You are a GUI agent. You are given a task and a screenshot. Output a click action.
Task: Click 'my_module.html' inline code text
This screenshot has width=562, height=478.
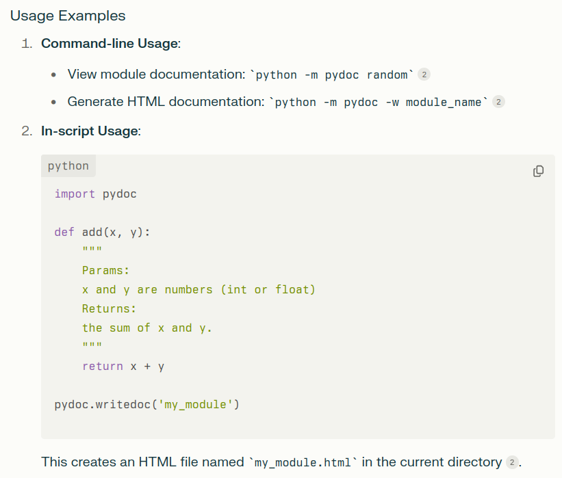(x=303, y=462)
